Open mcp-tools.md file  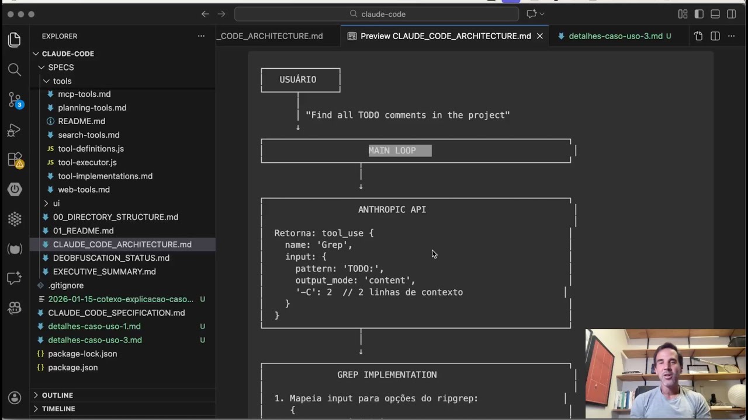coord(84,94)
